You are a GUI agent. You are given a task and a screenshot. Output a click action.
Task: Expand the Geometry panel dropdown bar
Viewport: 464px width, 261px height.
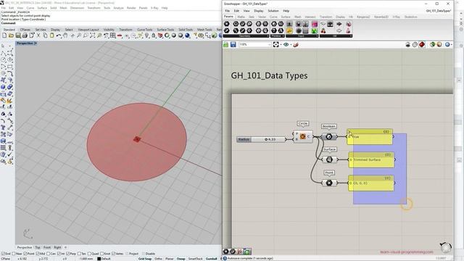click(246, 36)
